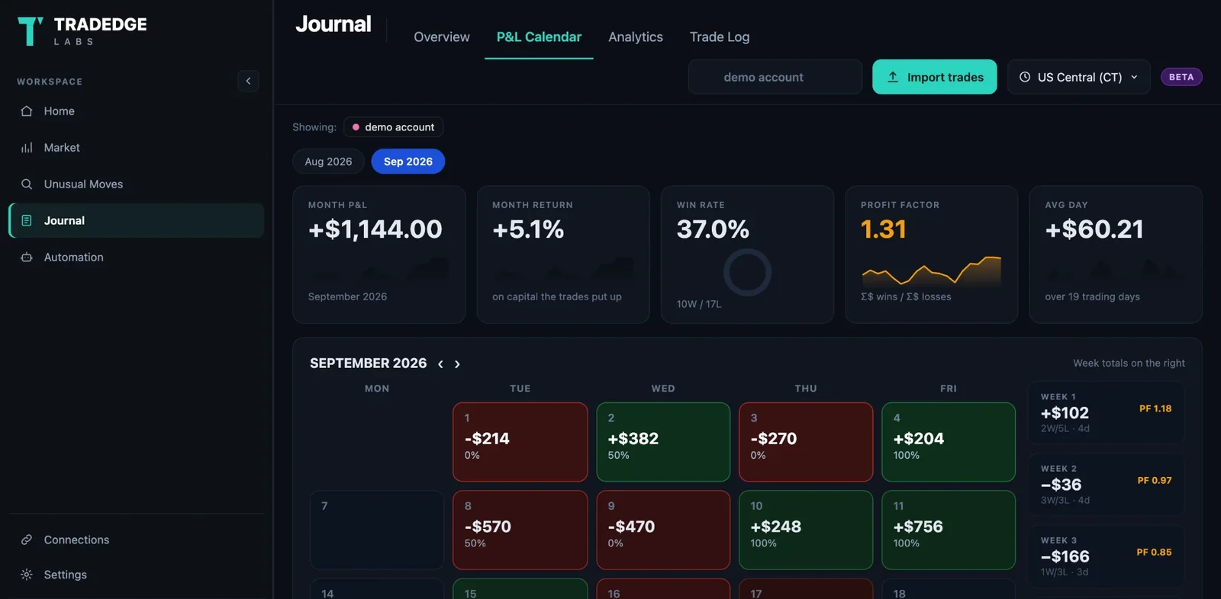Select the P&L Calendar tab
This screenshot has width=1221, height=599.
pos(539,37)
